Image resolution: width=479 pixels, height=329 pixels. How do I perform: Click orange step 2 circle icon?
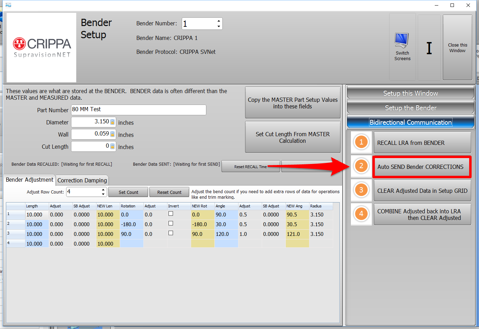[x=361, y=166]
